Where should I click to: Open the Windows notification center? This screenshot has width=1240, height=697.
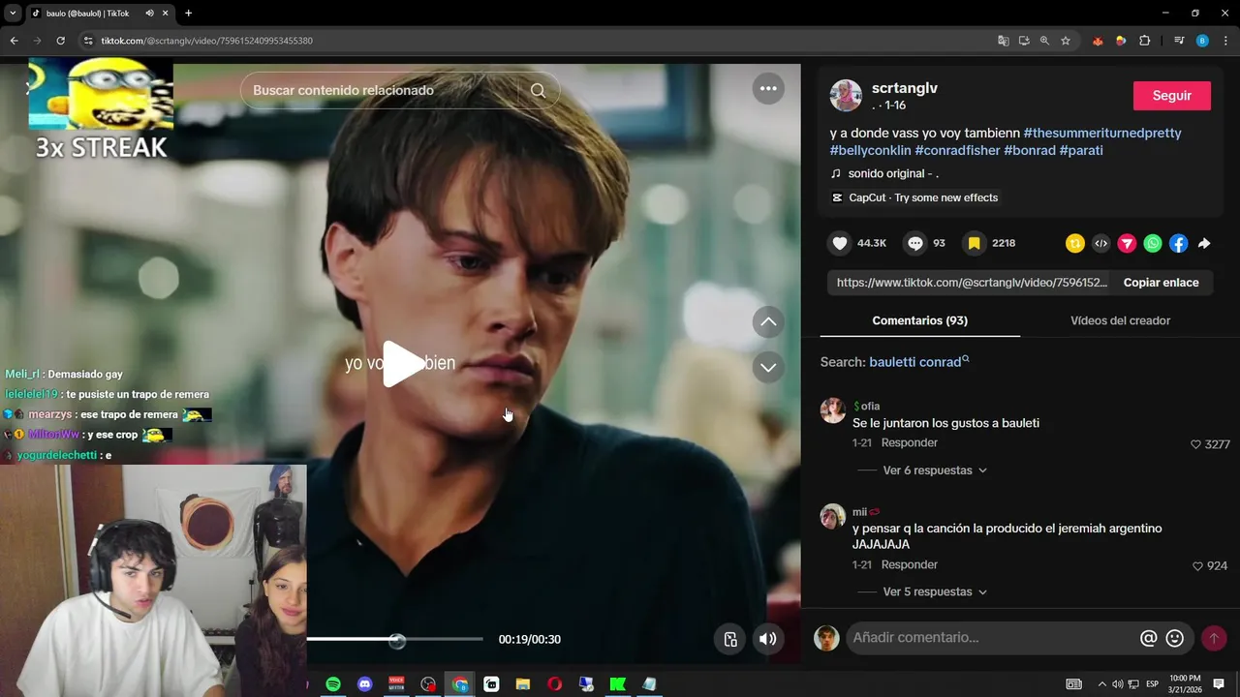click(x=1219, y=684)
